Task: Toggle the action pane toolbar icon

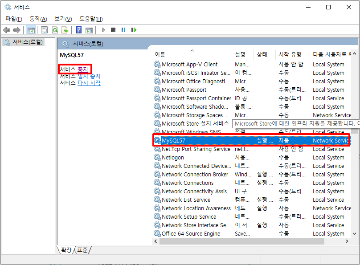Action: 89,30
